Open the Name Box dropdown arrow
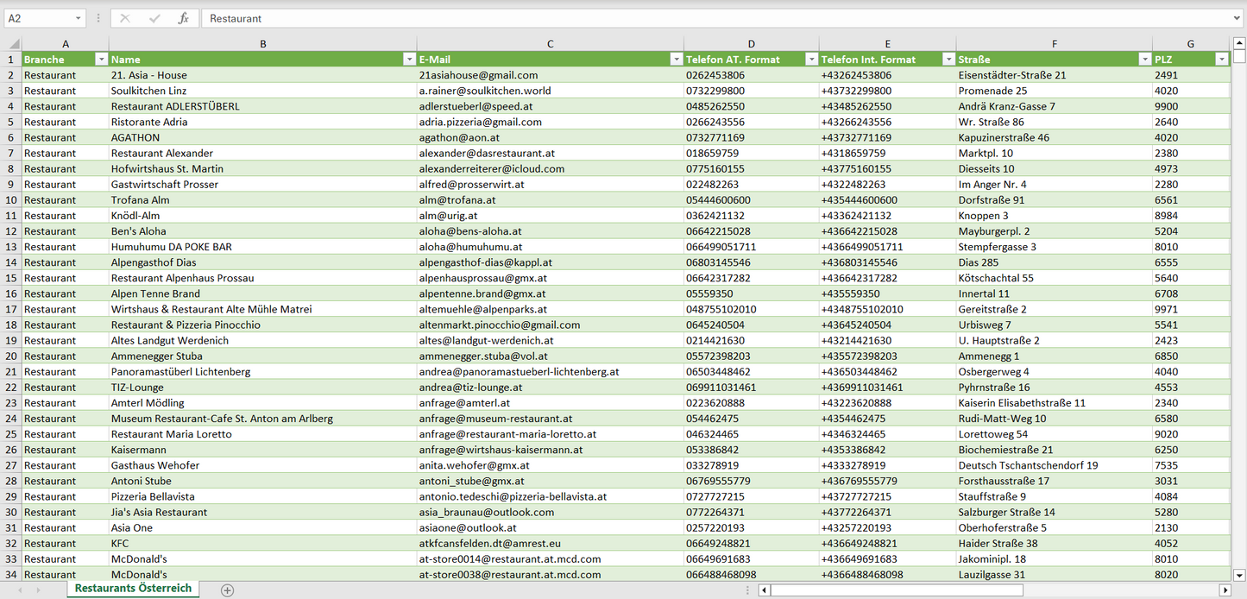Viewport: 1247px width, 599px height. point(78,18)
